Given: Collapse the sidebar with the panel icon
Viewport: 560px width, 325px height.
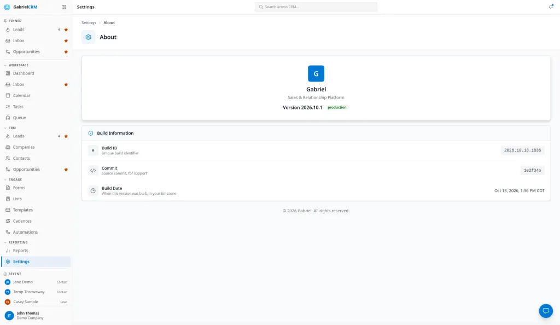Looking at the screenshot, I should click(x=64, y=7).
